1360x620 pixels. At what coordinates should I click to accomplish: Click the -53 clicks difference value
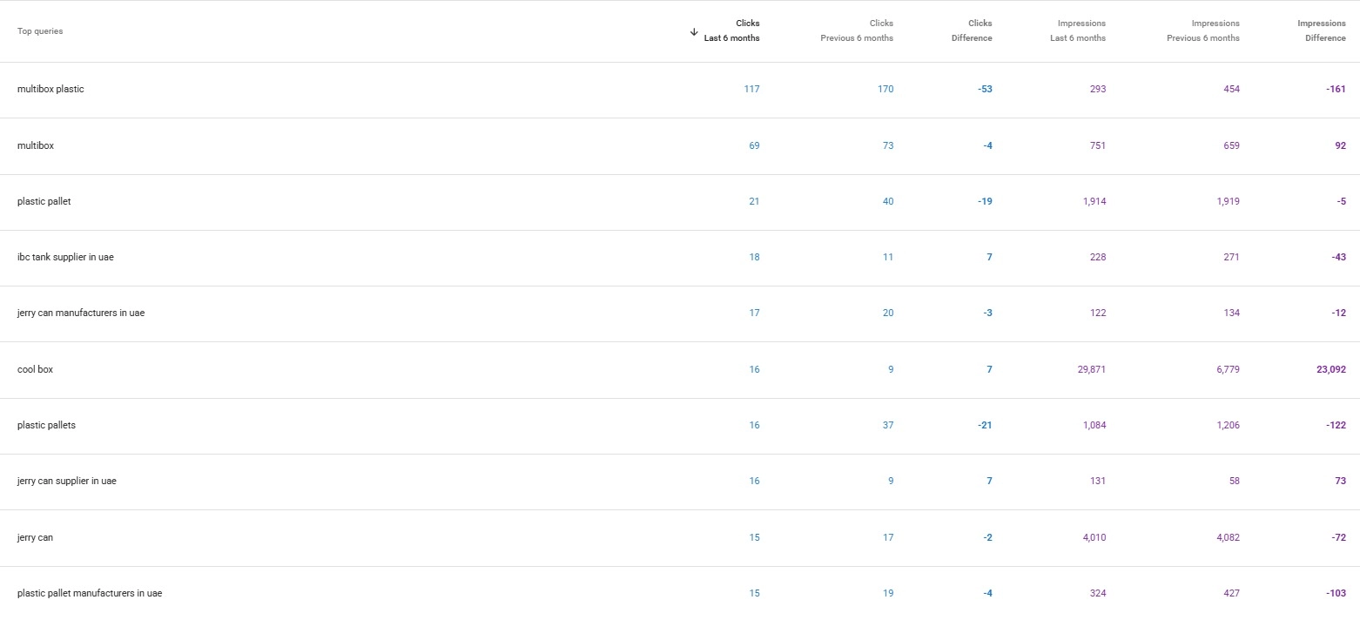(x=984, y=89)
